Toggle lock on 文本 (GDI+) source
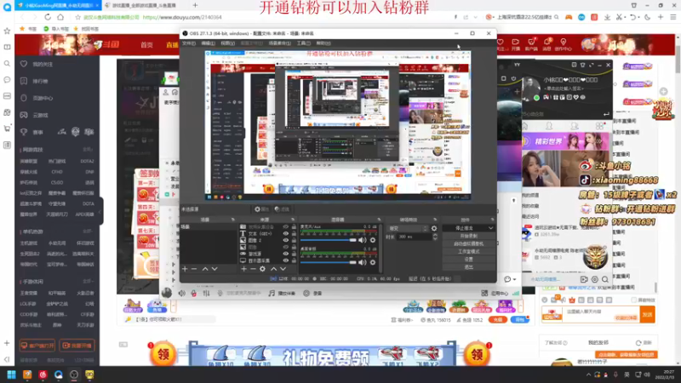Screen dimensions: 681x383 (x=294, y=233)
